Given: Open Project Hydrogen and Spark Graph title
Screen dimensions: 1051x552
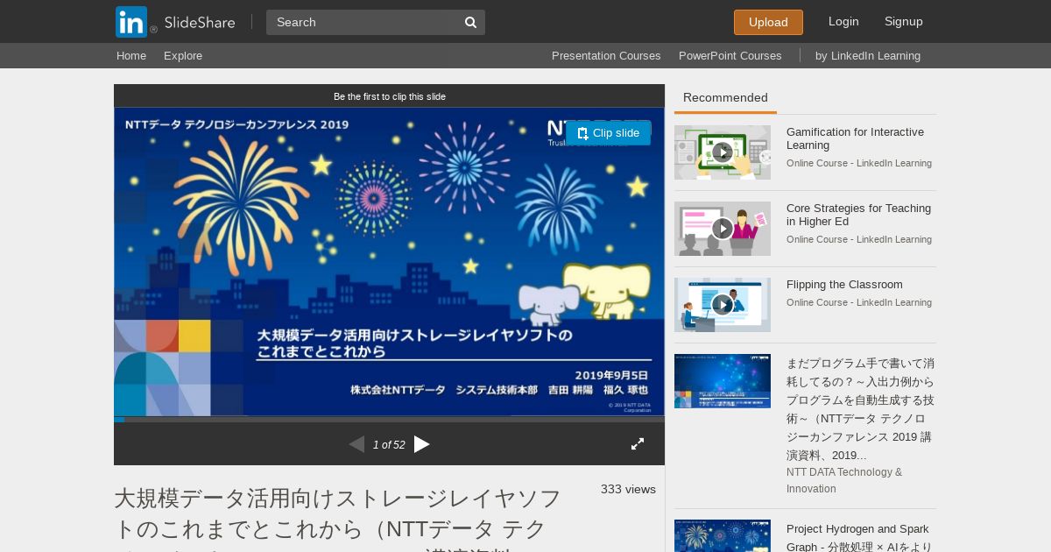Looking at the screenshot, I should 858,536.
